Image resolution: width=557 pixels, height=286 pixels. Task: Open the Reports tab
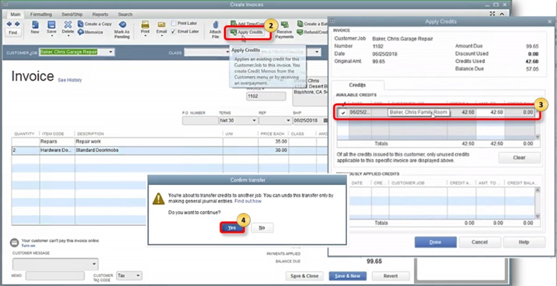tap(100, 15)
